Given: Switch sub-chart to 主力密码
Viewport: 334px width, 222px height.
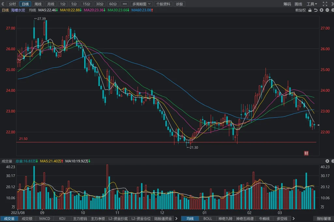Looking at the screenshot, I should [80, 219].
